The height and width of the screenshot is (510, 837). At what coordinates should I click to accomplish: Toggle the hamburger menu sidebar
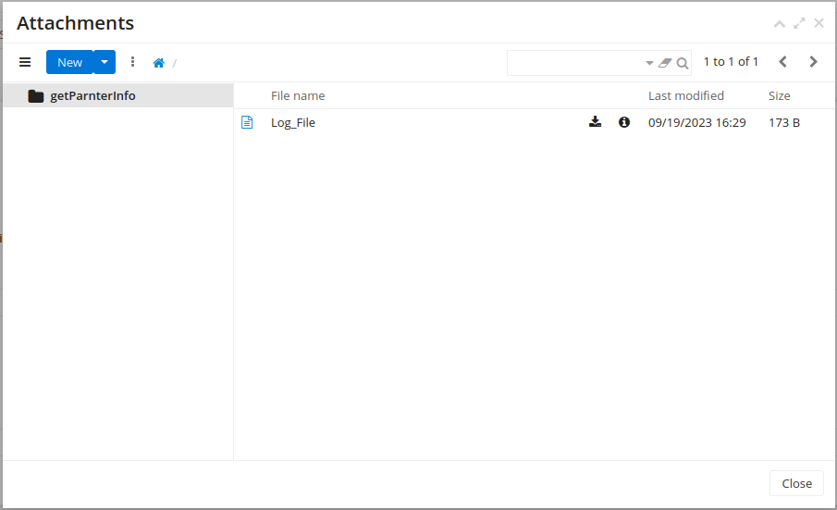(25, 62)
